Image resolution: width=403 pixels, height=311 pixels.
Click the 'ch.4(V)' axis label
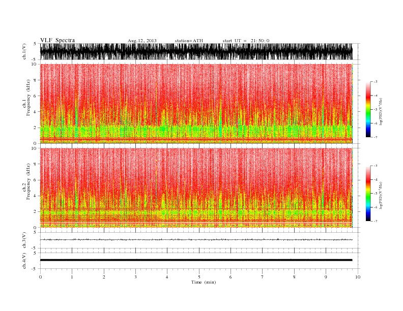coord(24,261)
